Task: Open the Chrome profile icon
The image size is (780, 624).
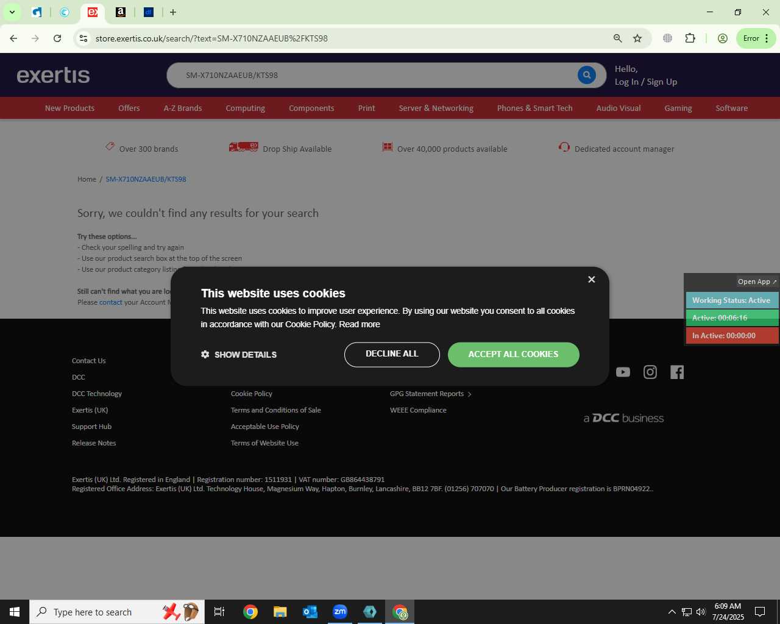Action: pos(723,38)
